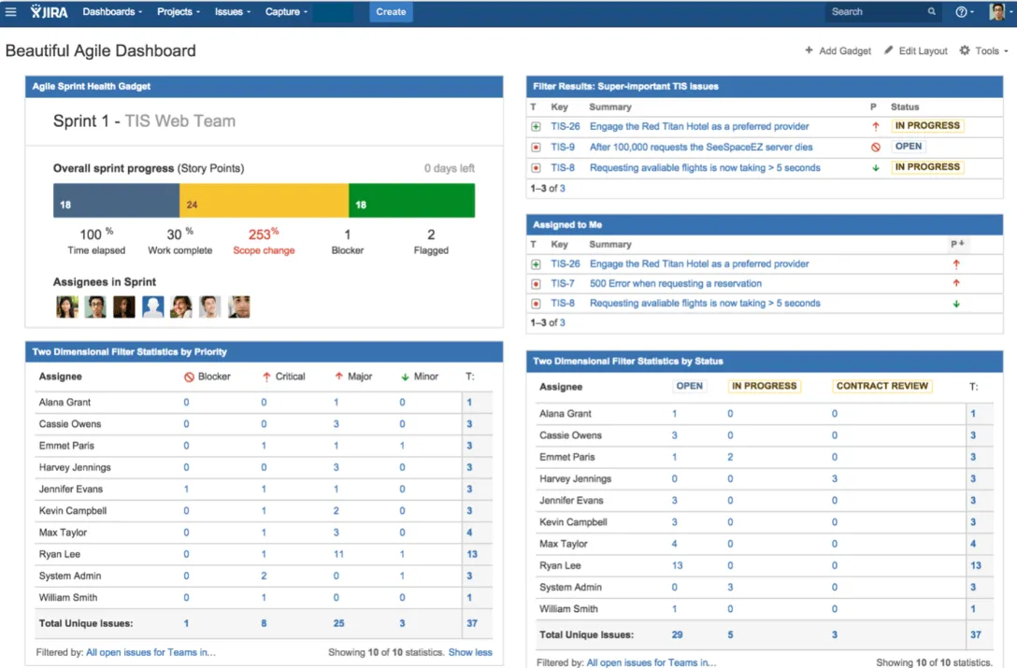This screenshot has width=1017, height=668.
Task: Click the Critical arrow icon in statistics header
Action: tap(266, 377)
